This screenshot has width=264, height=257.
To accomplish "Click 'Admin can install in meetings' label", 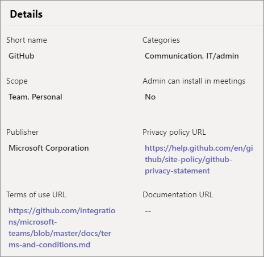I will (194, 81).
